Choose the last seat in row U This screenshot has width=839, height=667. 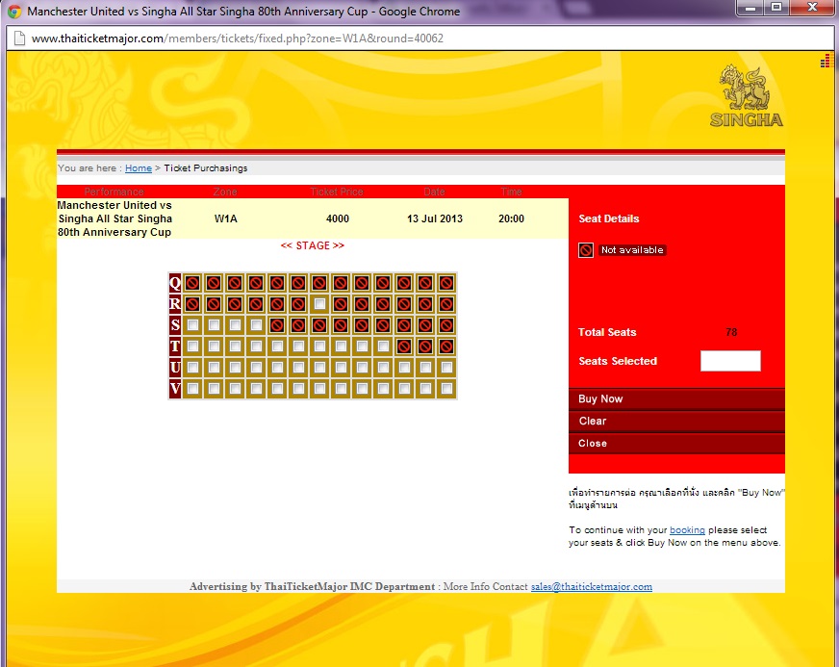click(446, 368)
